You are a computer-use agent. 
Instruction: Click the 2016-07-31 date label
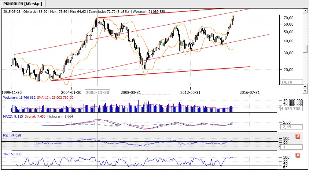(x=250, y=93)
